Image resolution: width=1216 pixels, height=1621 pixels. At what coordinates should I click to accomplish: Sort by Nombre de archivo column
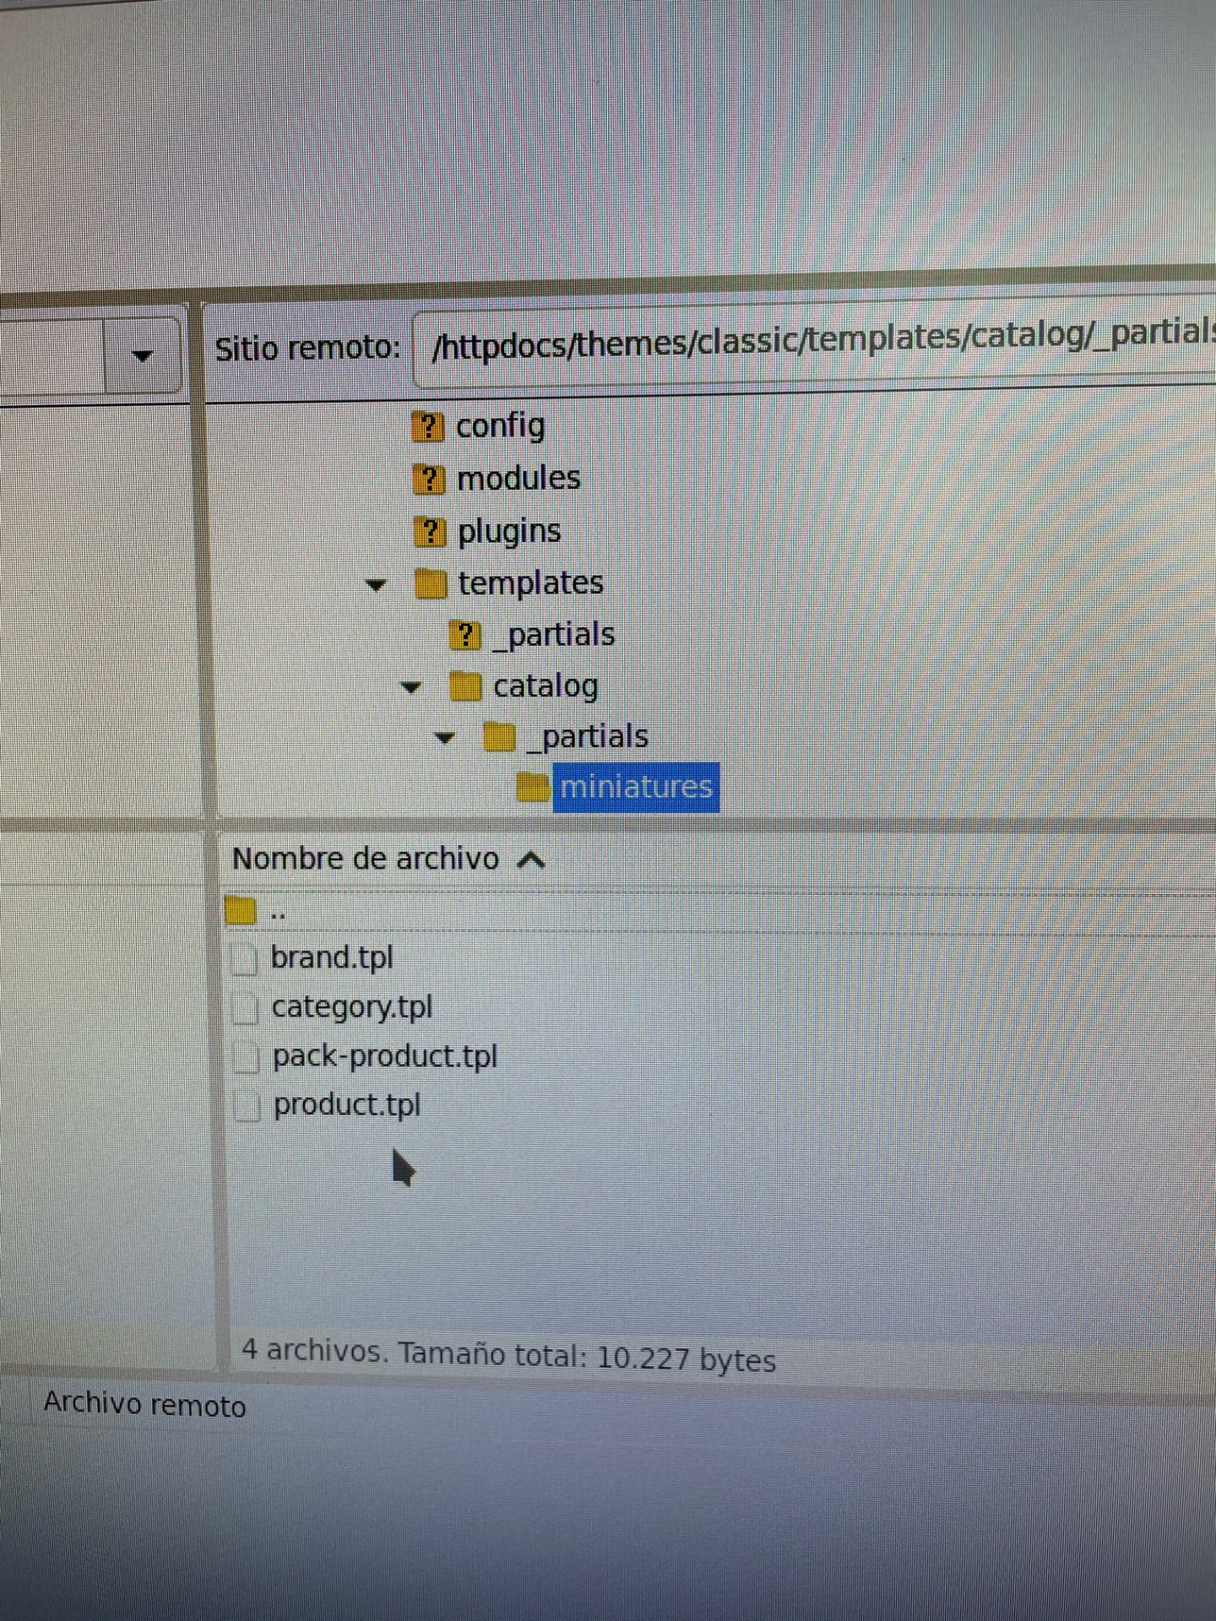[x=388, y=859]
